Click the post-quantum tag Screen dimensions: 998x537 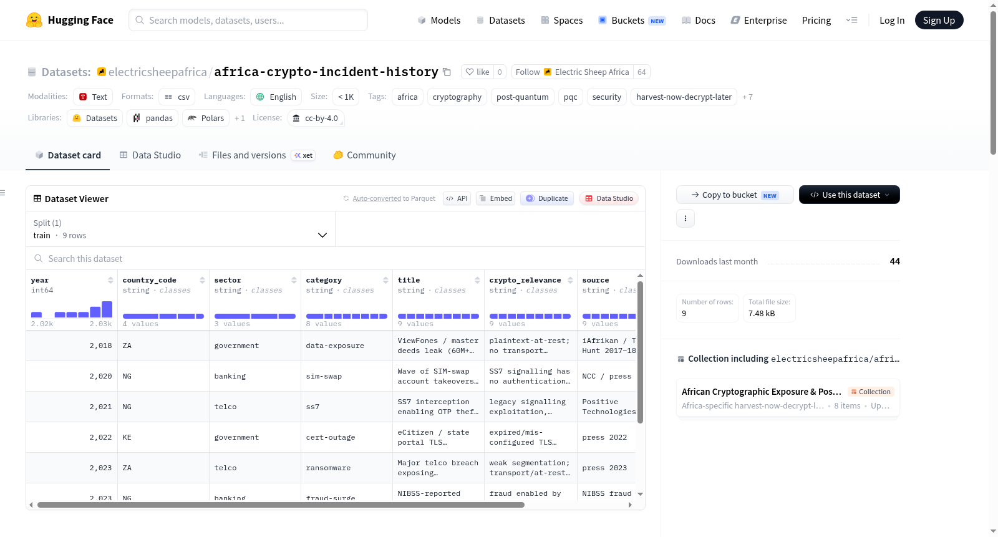522,97
